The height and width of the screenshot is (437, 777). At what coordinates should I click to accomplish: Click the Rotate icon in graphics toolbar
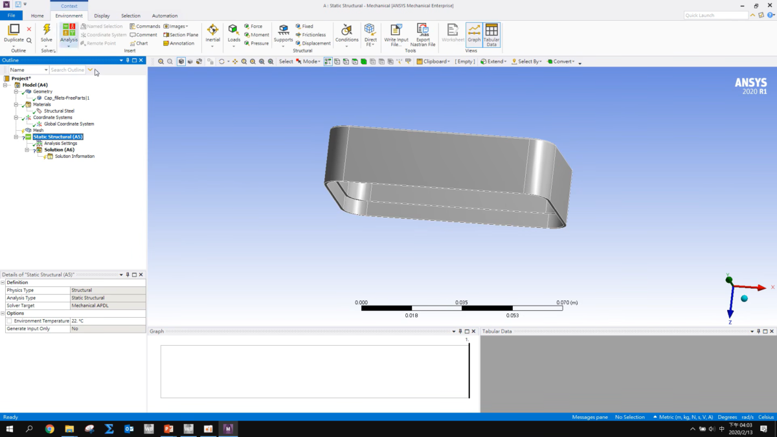click(x=222, y=62)
